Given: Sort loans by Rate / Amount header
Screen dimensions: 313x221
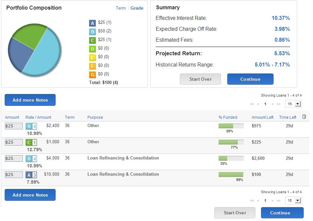Looking at the screenshot, I should (38, 117).
